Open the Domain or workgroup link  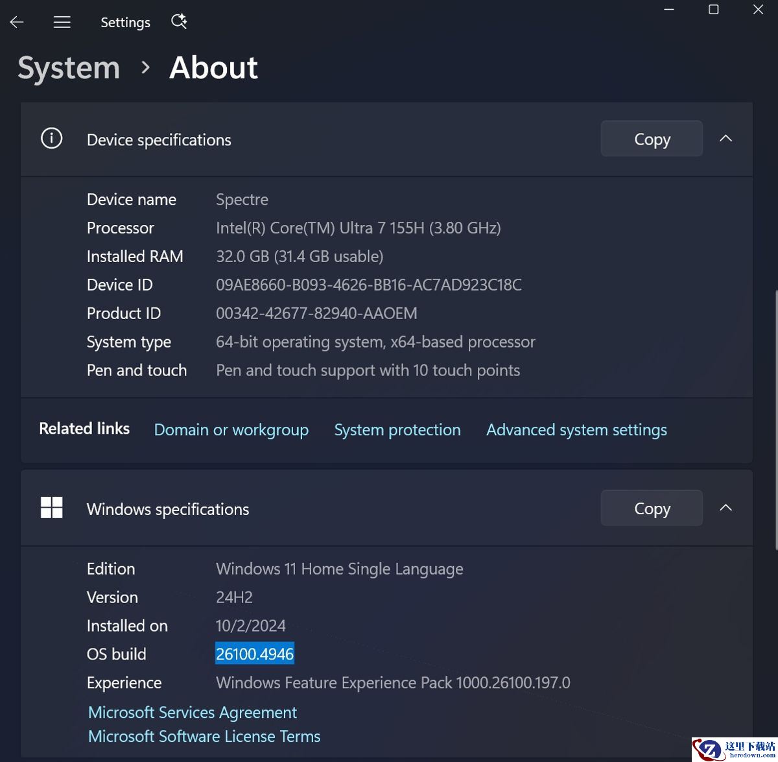click(231, 430)
